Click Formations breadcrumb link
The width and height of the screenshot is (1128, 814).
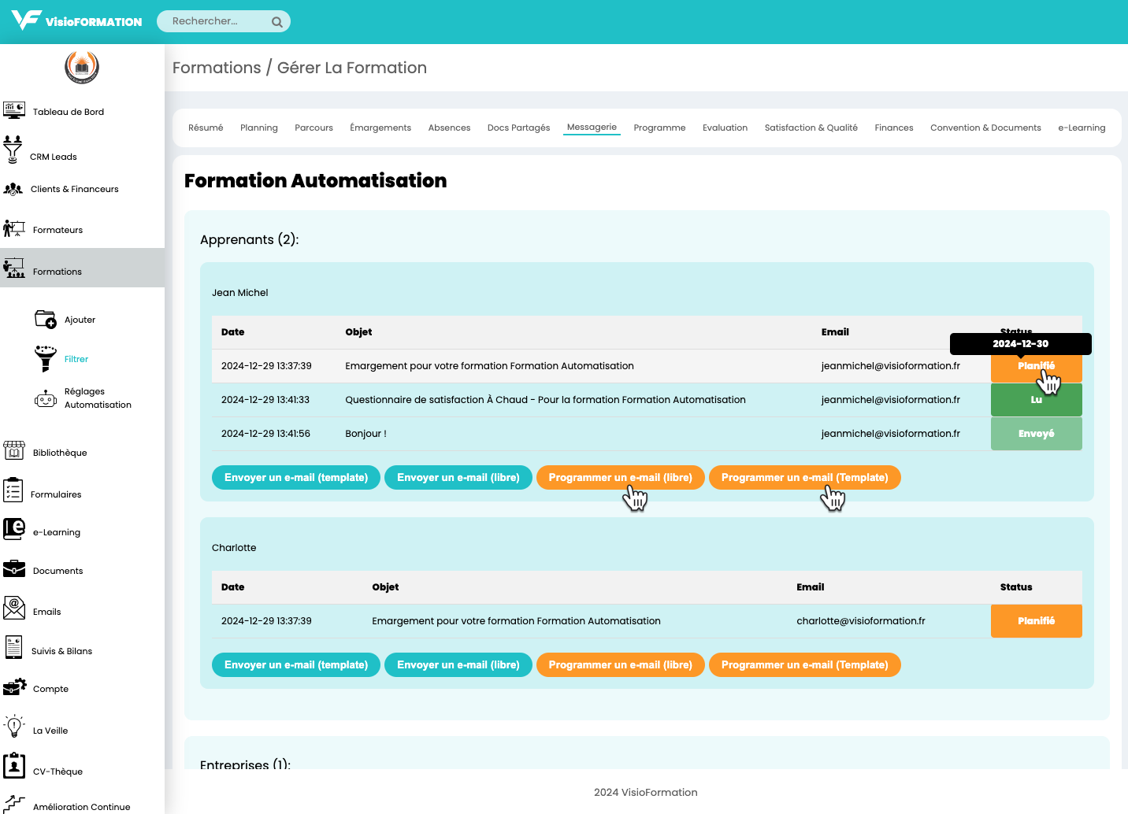tap(217, 68)
